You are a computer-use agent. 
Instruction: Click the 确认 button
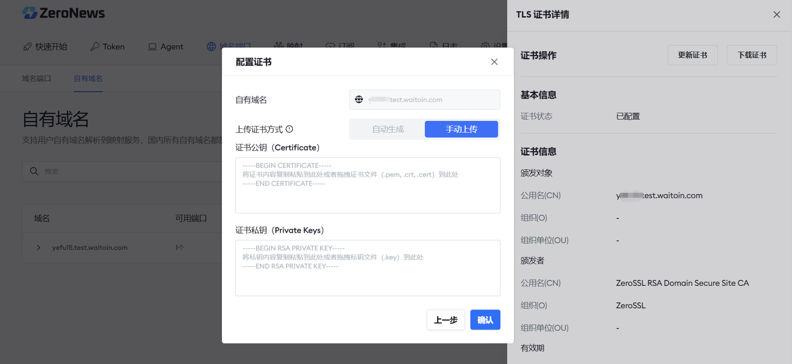pos(485,320)
